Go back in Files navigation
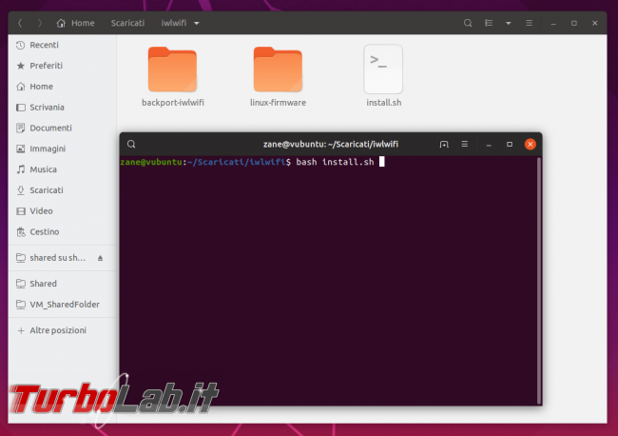Image resolution: width=618 pixels, height=436 pixels. (x=20, y=23)
